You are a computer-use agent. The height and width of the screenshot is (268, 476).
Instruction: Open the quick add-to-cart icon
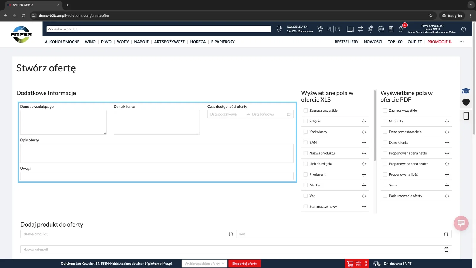(x=320, y=29)
